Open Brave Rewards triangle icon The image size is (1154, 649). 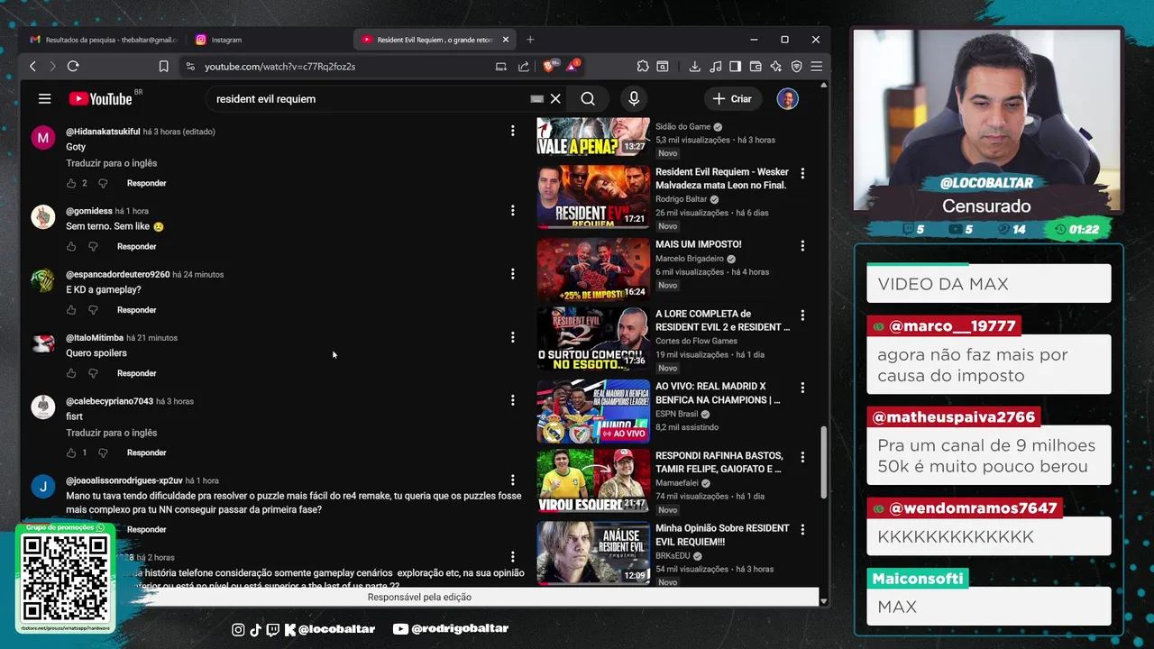click(572, 66)
